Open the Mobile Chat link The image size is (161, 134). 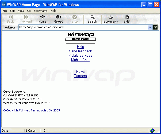(80, 60)
